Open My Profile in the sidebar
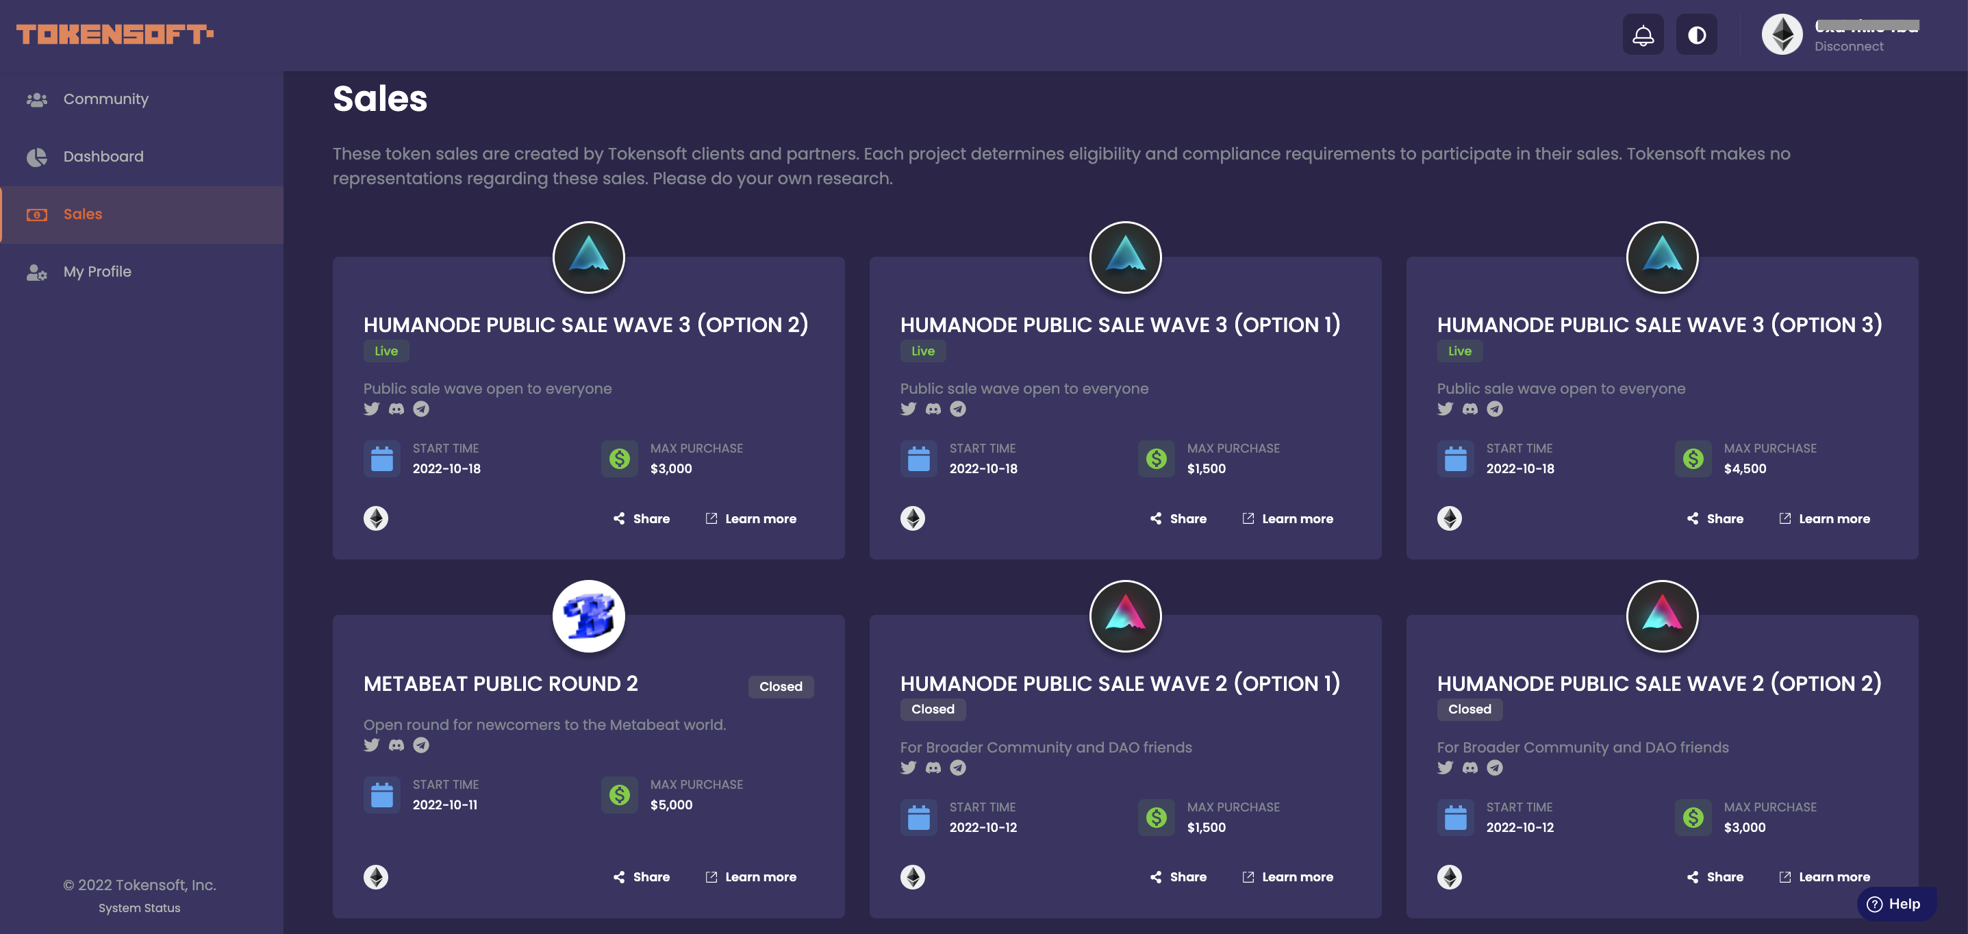The image size is (1968, 934). 142,272
